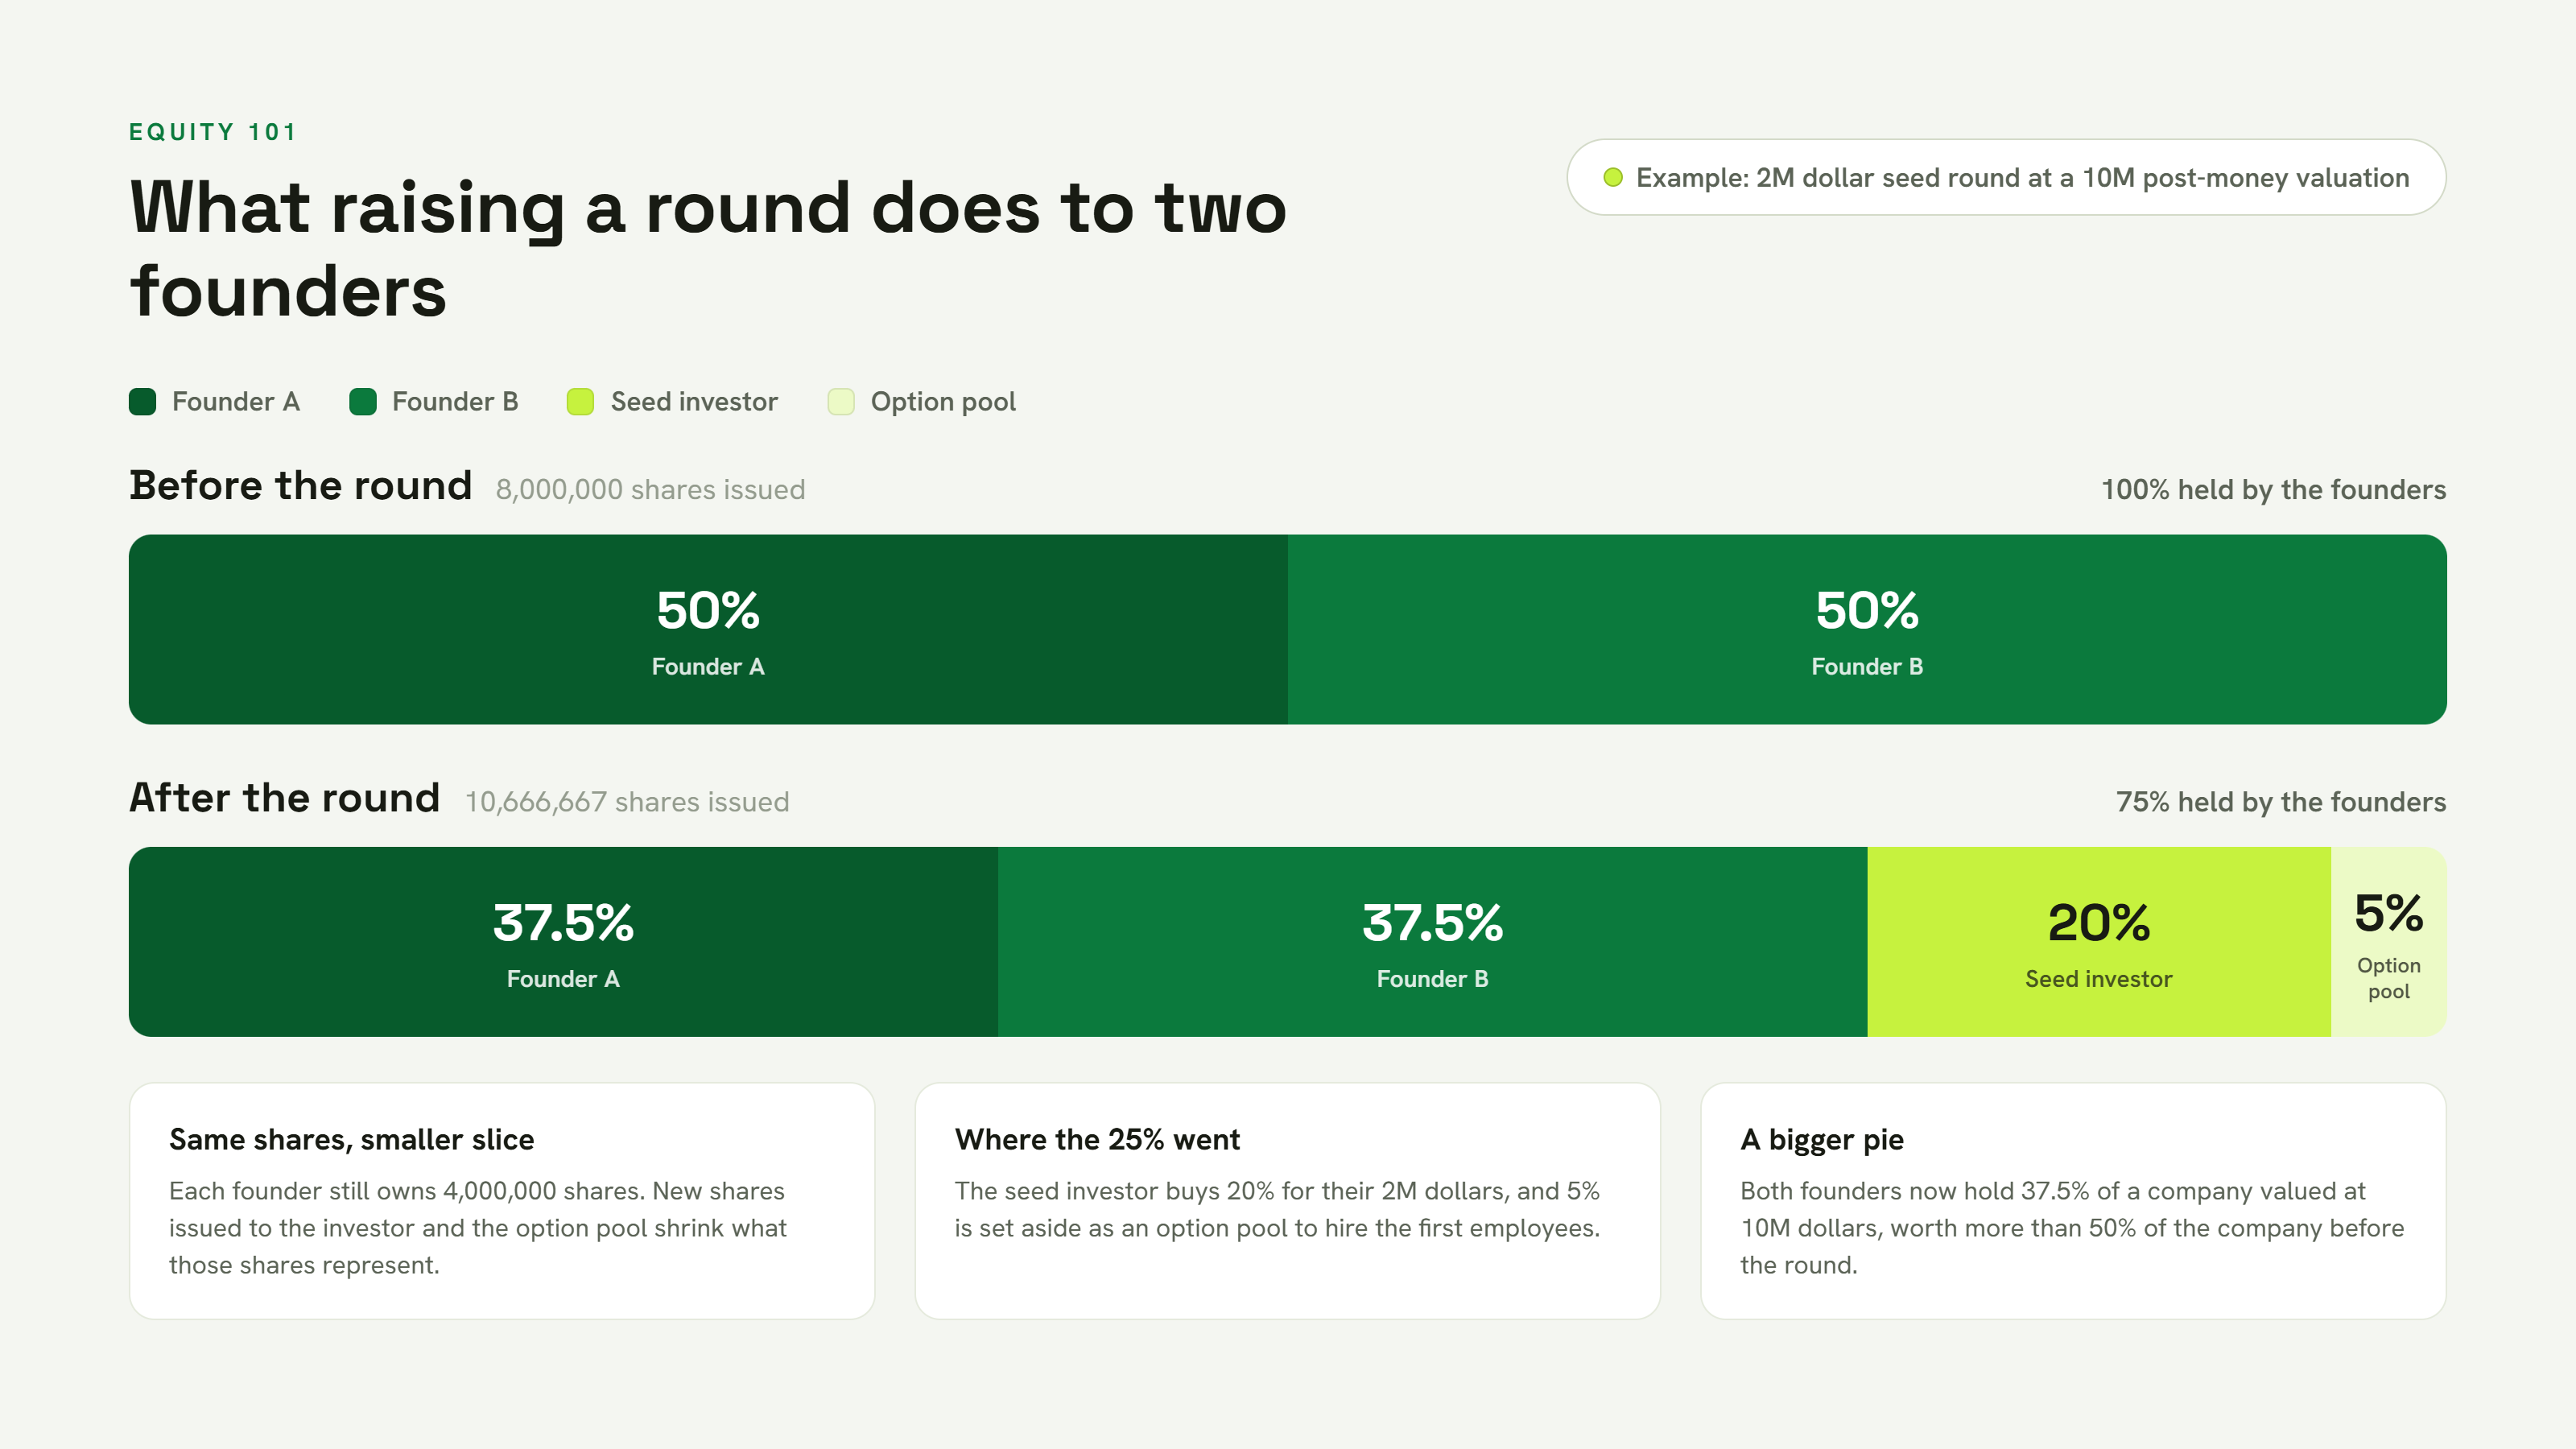Click the 'EQUITY 101' eyebrow label

pos(213,132)
